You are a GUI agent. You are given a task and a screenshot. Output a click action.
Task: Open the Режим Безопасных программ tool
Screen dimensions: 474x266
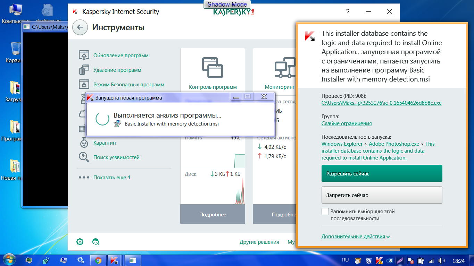(x=129, y=85)
